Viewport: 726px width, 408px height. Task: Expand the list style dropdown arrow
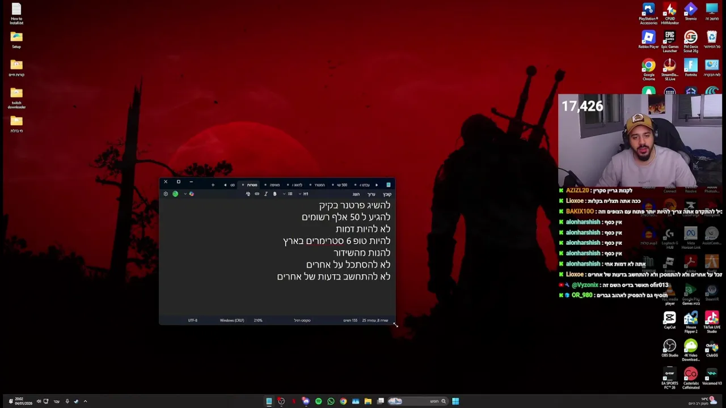(284, 194)
